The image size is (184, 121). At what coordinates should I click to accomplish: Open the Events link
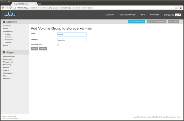[x=6, y=45]
